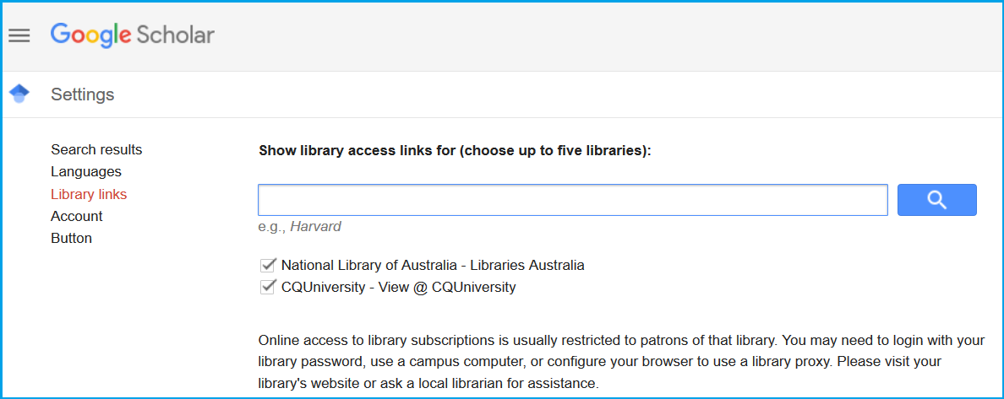Click the italic Harvard example text
This screenshot has width=1004, height=399.
pyautogui.click(x=316, y=226)
